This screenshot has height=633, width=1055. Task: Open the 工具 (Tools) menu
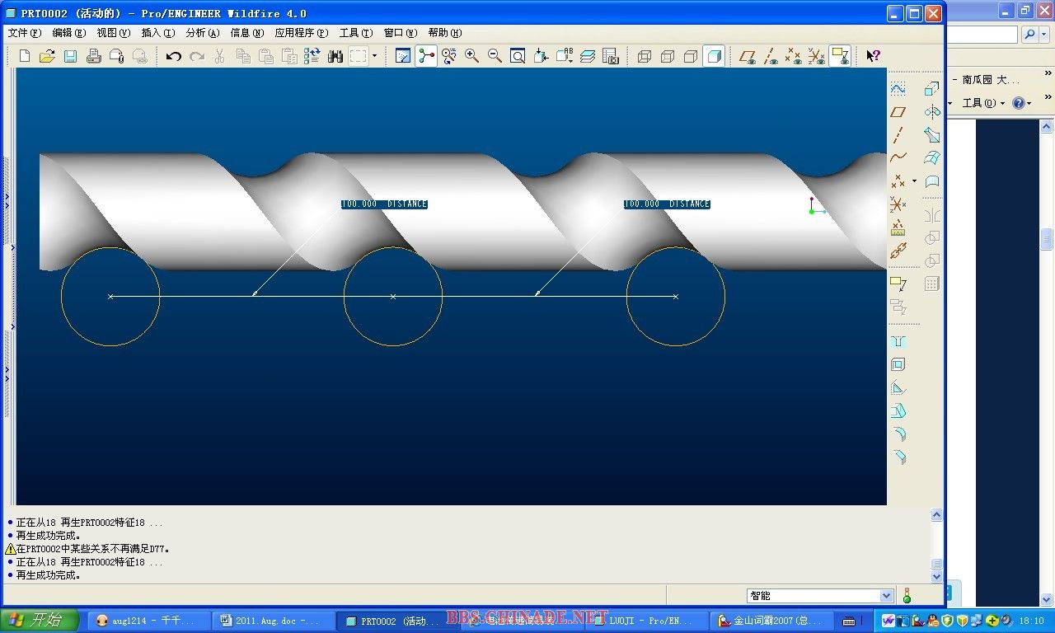pyautogui.click(x=354, y=33)
